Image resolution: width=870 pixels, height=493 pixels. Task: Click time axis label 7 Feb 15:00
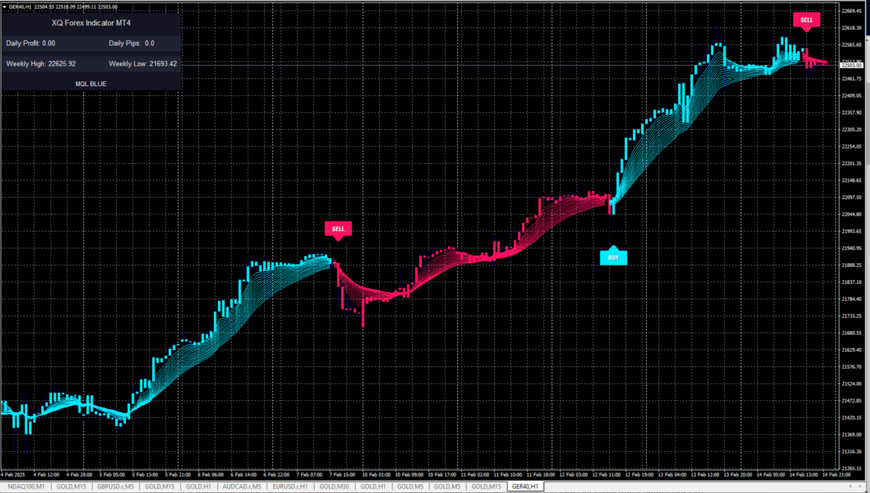point(342,475)
